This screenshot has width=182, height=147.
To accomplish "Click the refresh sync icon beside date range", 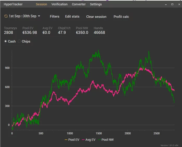I will (x=6, y=16).
